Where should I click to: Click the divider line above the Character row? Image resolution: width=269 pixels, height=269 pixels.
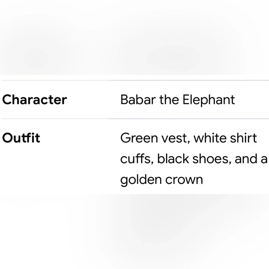pyautogui.click(x=135, y=80)
